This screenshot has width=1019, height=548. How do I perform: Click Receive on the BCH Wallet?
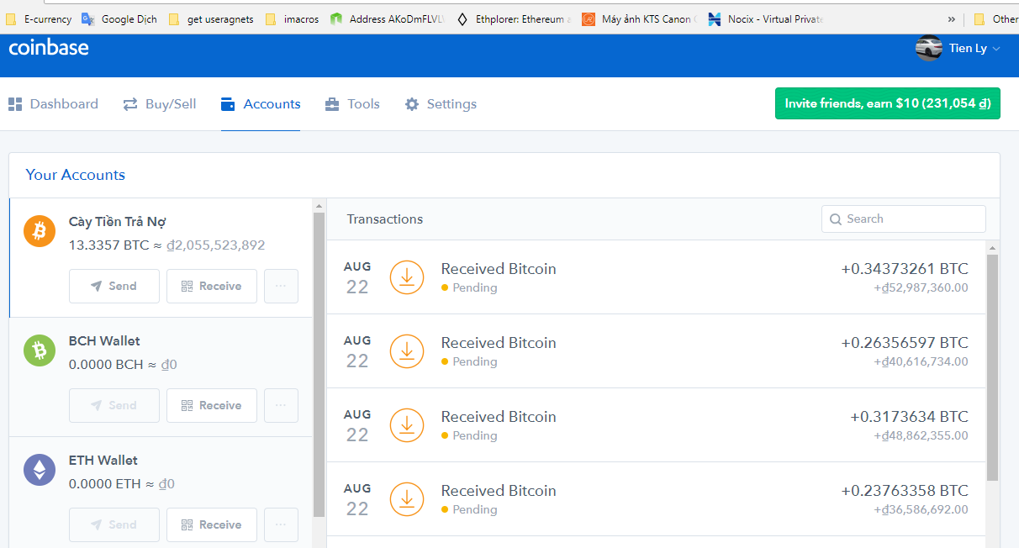(x=212, y=406)
